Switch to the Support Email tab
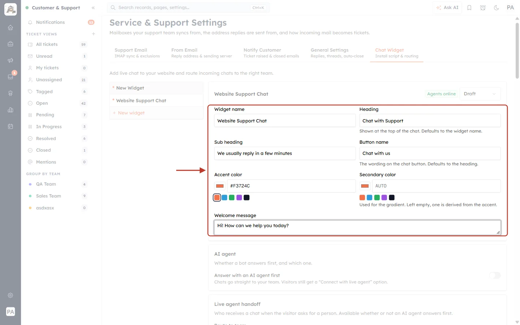Screen dimensions: 520x325 137,53
